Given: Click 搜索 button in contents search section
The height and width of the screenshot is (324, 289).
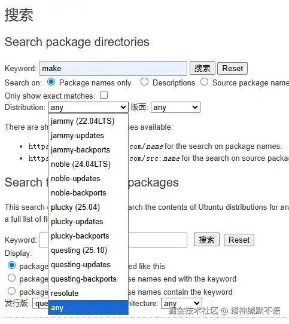Looking at the screenshot, I should tap(206, 240).
